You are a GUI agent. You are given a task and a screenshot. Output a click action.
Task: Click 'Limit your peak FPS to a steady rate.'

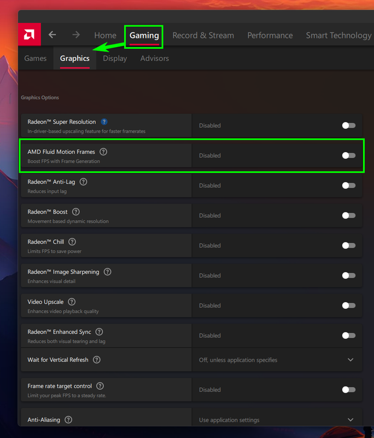67,395
